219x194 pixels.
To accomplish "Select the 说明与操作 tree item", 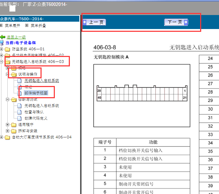I will pos(28,74).
